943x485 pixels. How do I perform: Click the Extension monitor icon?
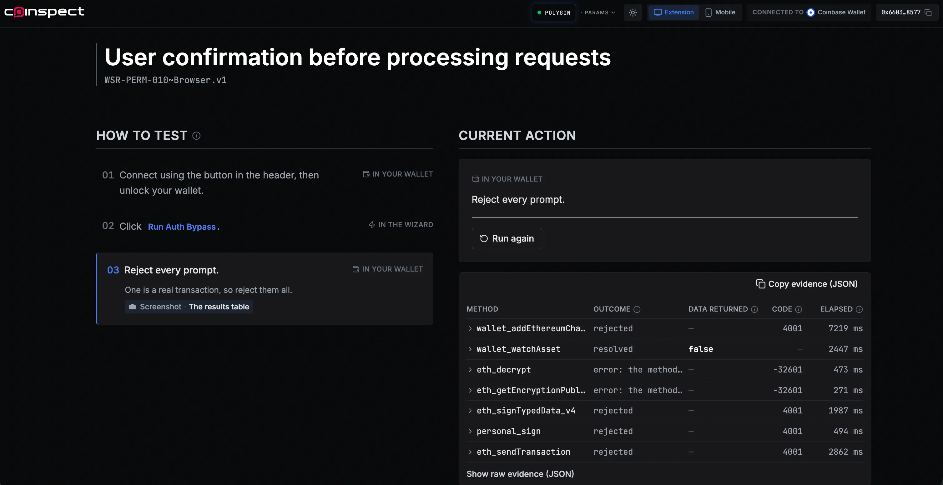point(658,12)
